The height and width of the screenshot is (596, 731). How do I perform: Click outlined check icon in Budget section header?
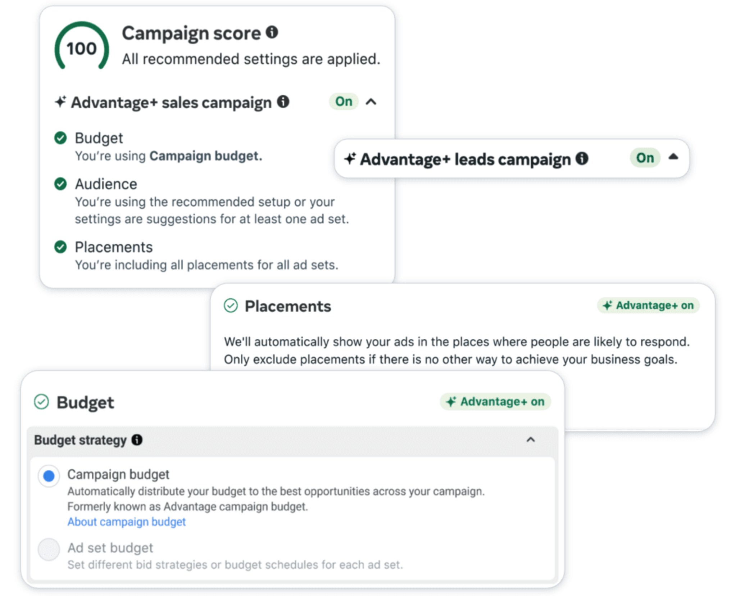pos(41,402)
